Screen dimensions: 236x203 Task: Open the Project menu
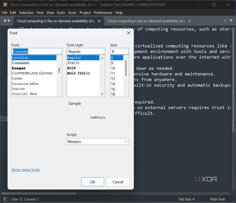85,13
